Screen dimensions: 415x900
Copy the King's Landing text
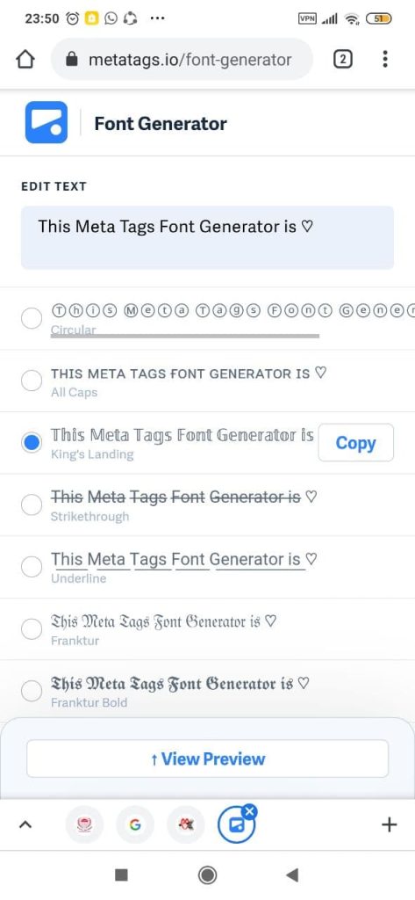(356, 443)
